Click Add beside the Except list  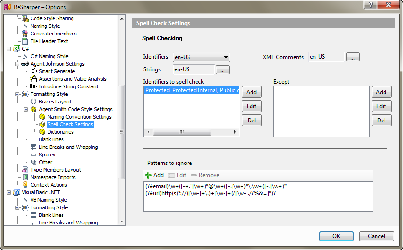click(x=381, y=92)
